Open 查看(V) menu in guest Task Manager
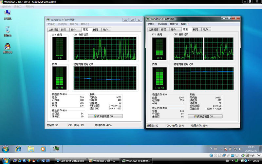Image resolution: width=262 pixels, height=164 pixels. click(x=74, y=24)
